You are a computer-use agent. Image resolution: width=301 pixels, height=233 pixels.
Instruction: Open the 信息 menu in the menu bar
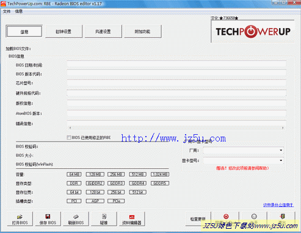pyautogui.click(x=19, y=12)
